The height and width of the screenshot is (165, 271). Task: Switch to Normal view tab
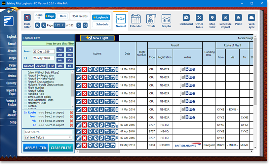[x=121, y=21]
